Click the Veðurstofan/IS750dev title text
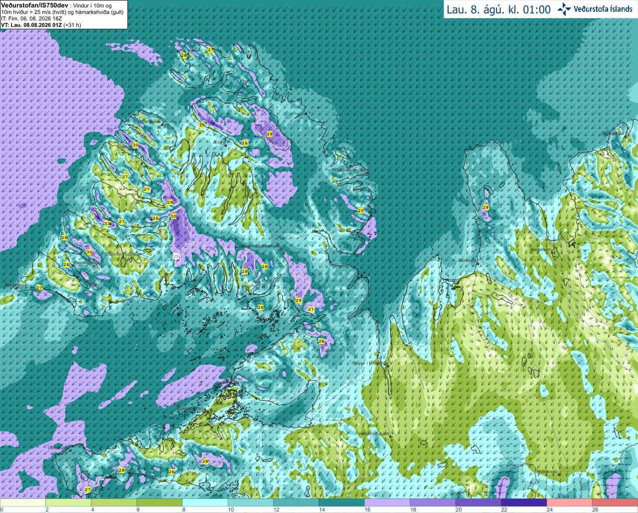Image resolution: width=638 pixels, height=513 pixels. (31, 5)
